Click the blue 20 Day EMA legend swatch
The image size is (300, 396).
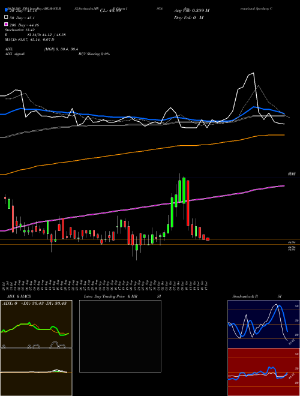click(x=6, y=10)
